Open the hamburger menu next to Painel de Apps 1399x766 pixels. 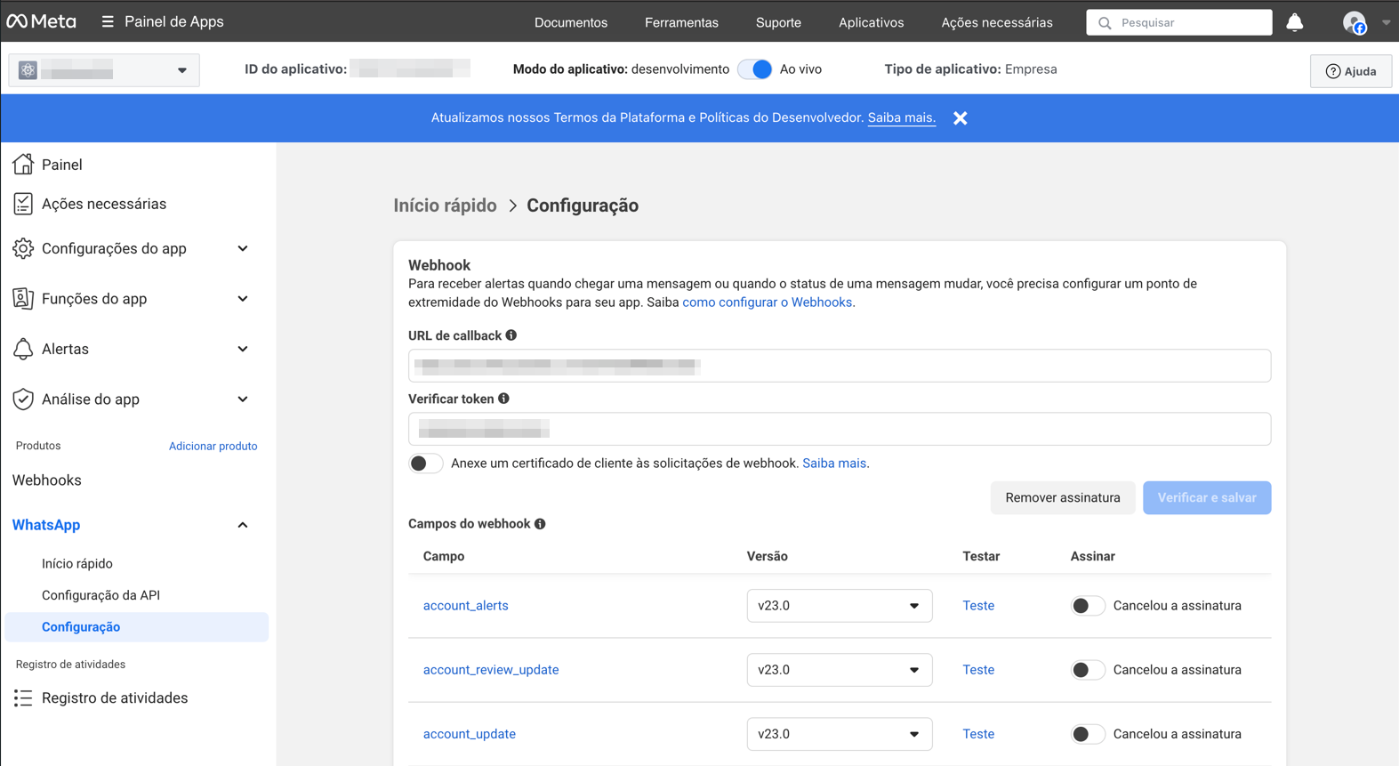108,21
